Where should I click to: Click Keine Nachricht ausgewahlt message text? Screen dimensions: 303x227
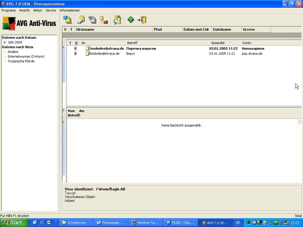182,125
